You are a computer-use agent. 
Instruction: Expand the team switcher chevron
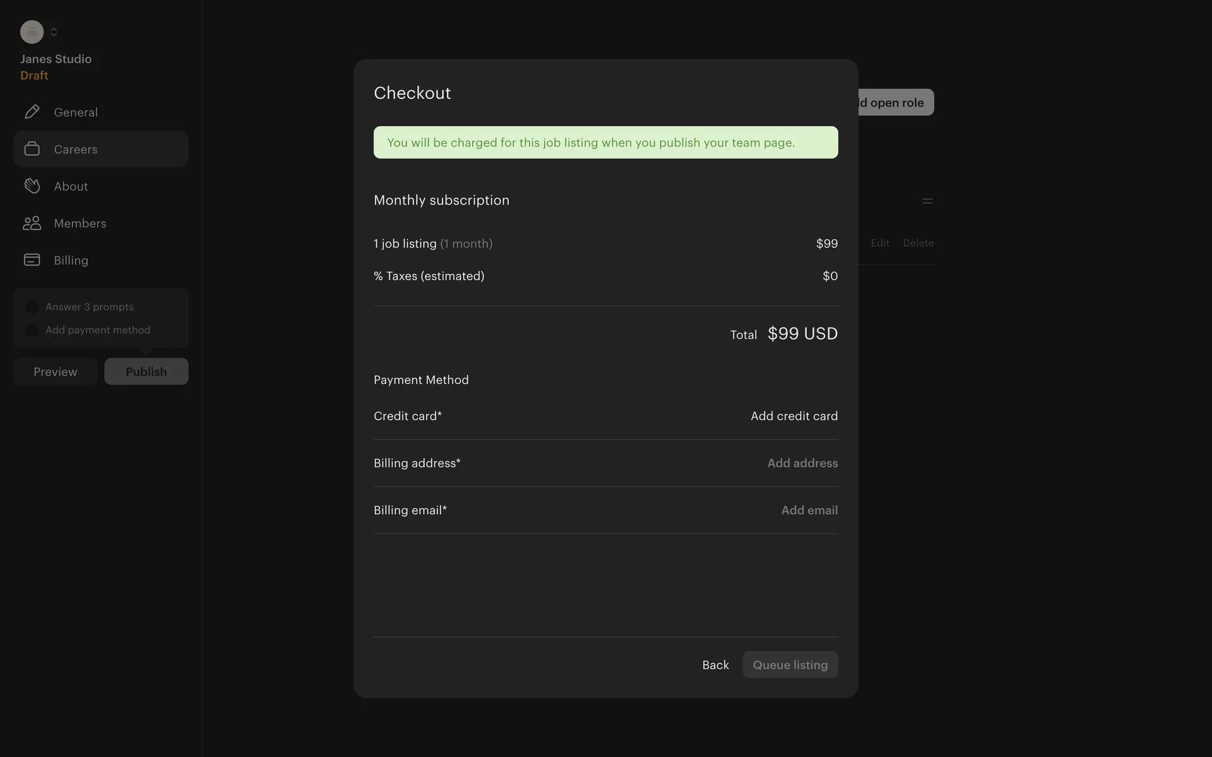(x=54, y=32)
